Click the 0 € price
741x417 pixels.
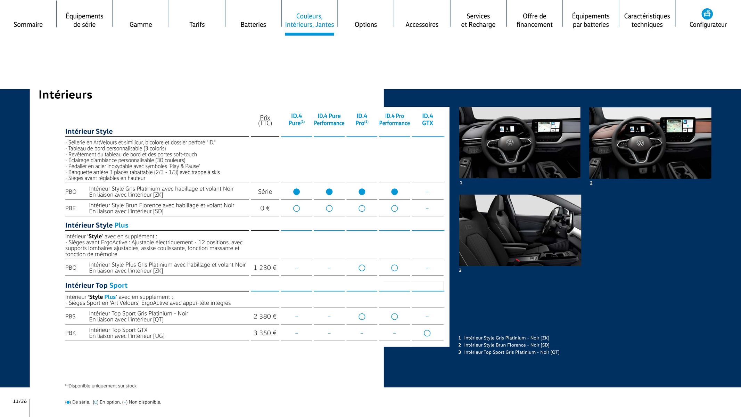[265, 208]
